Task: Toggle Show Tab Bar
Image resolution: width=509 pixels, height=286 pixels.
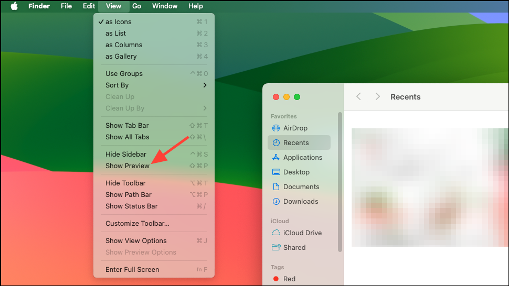Action: coord(154,125)
